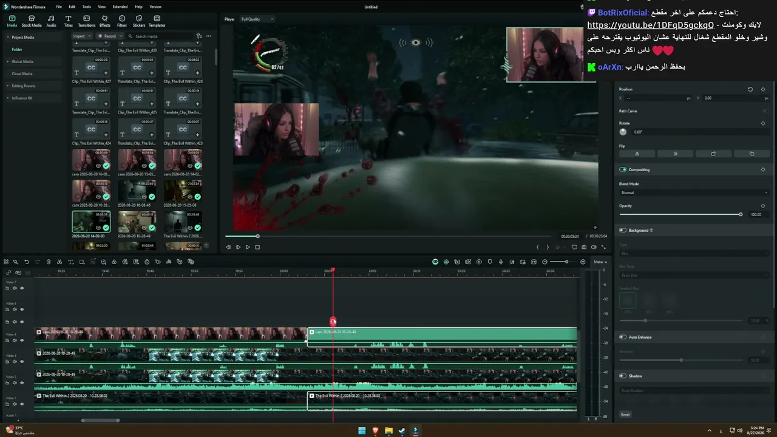Enable the Background toggle
Image resolution: width=777 pixels, height=437 pixels.
623,230
